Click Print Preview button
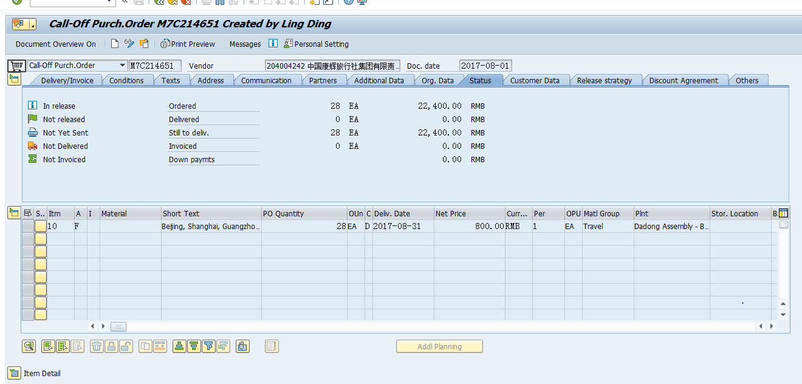Screen dimensions: 802x384 pyautogui.click(x=188, y=44)
